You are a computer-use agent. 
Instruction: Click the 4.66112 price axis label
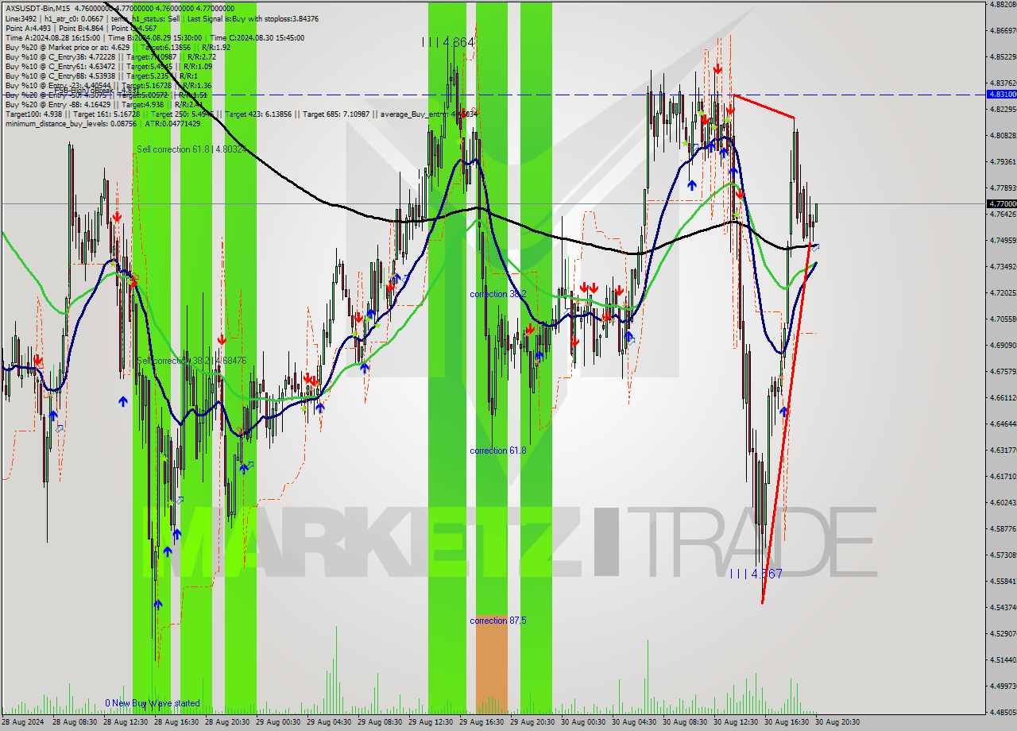tap(1003, 397)
